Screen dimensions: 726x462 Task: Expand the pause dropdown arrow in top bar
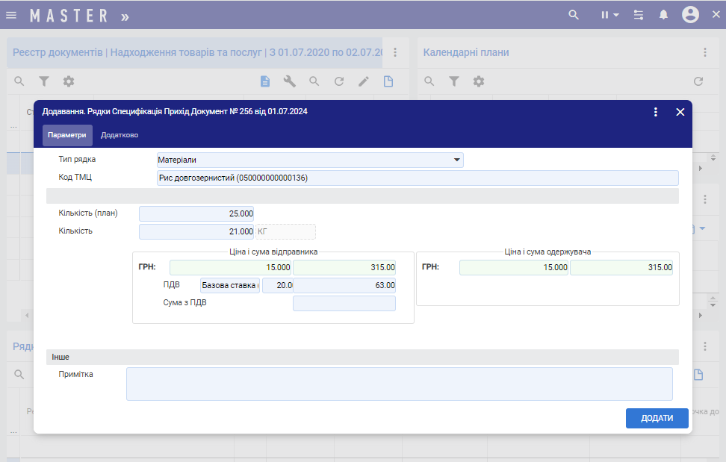(616, 15)
